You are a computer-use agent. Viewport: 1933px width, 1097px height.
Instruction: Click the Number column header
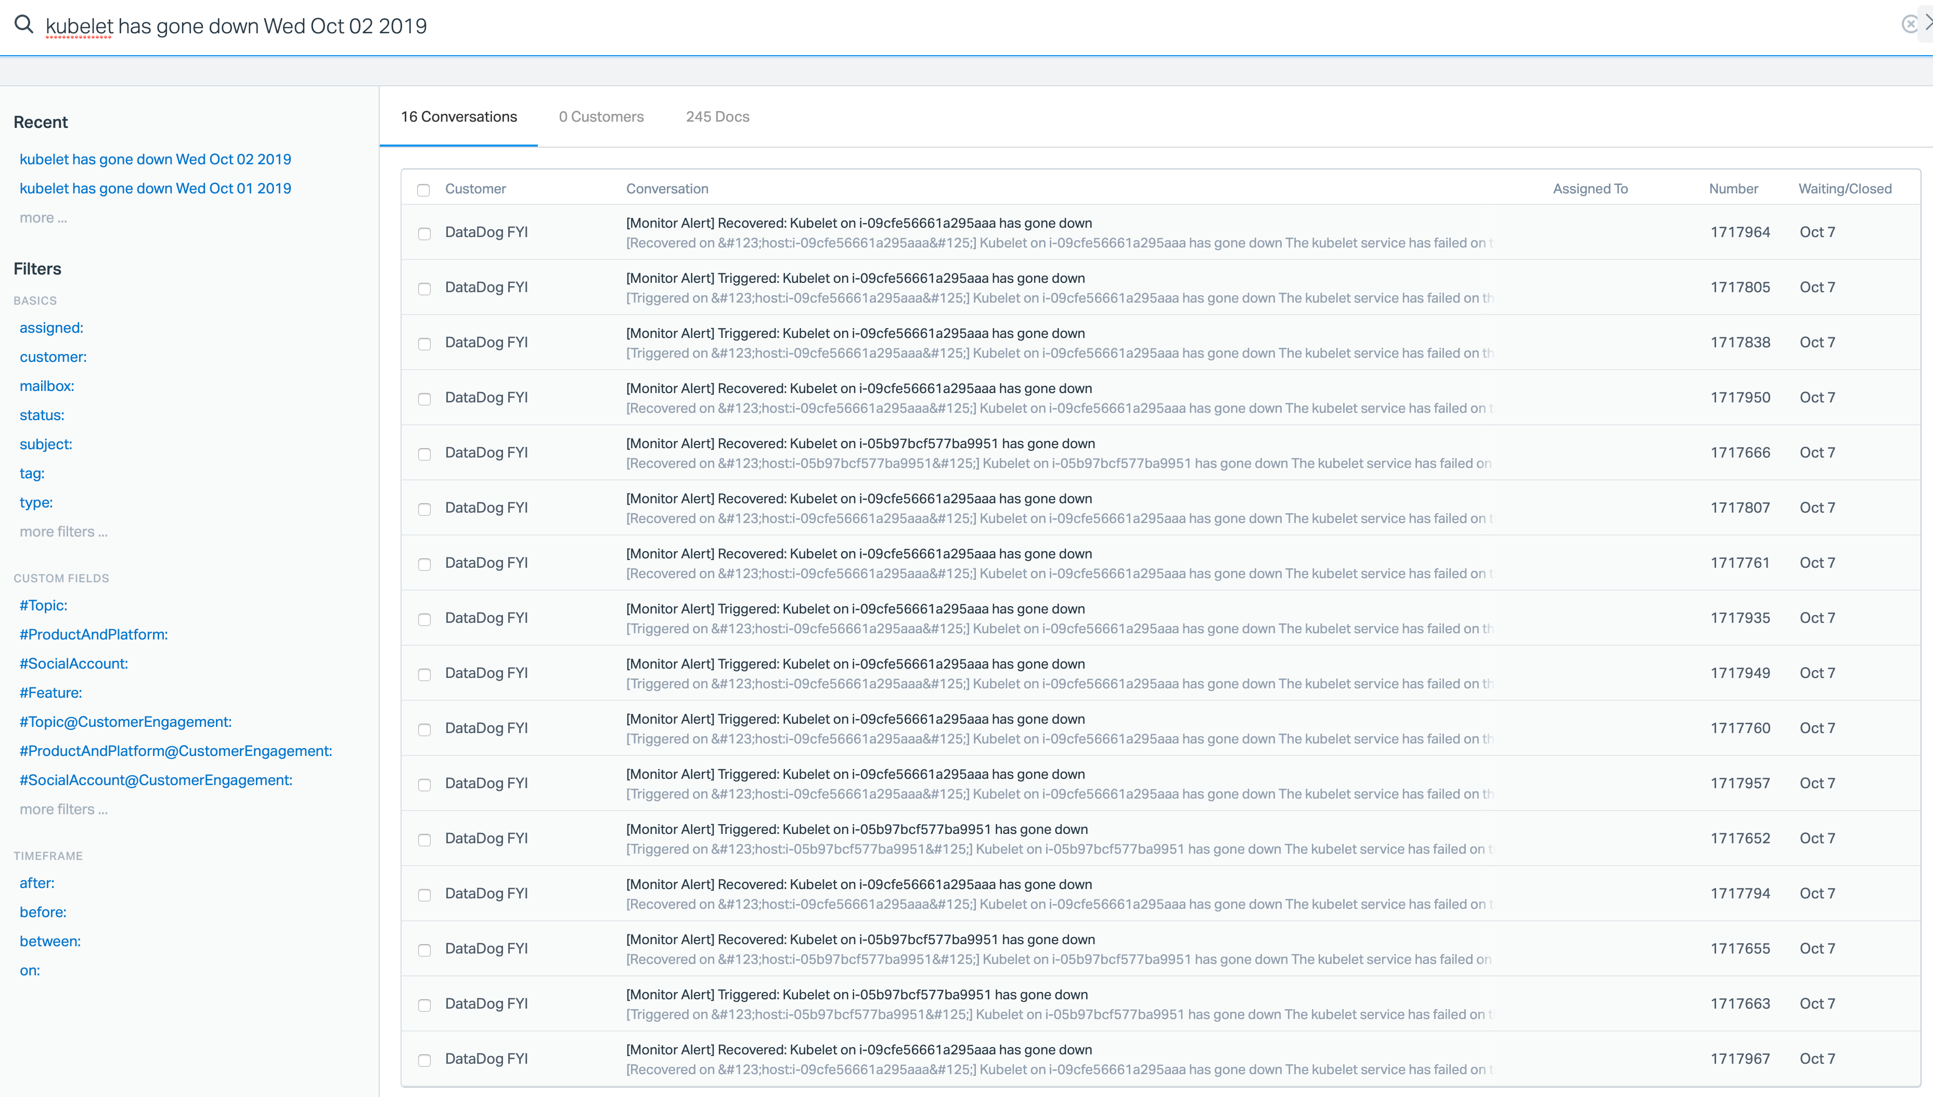point(1733,189)
